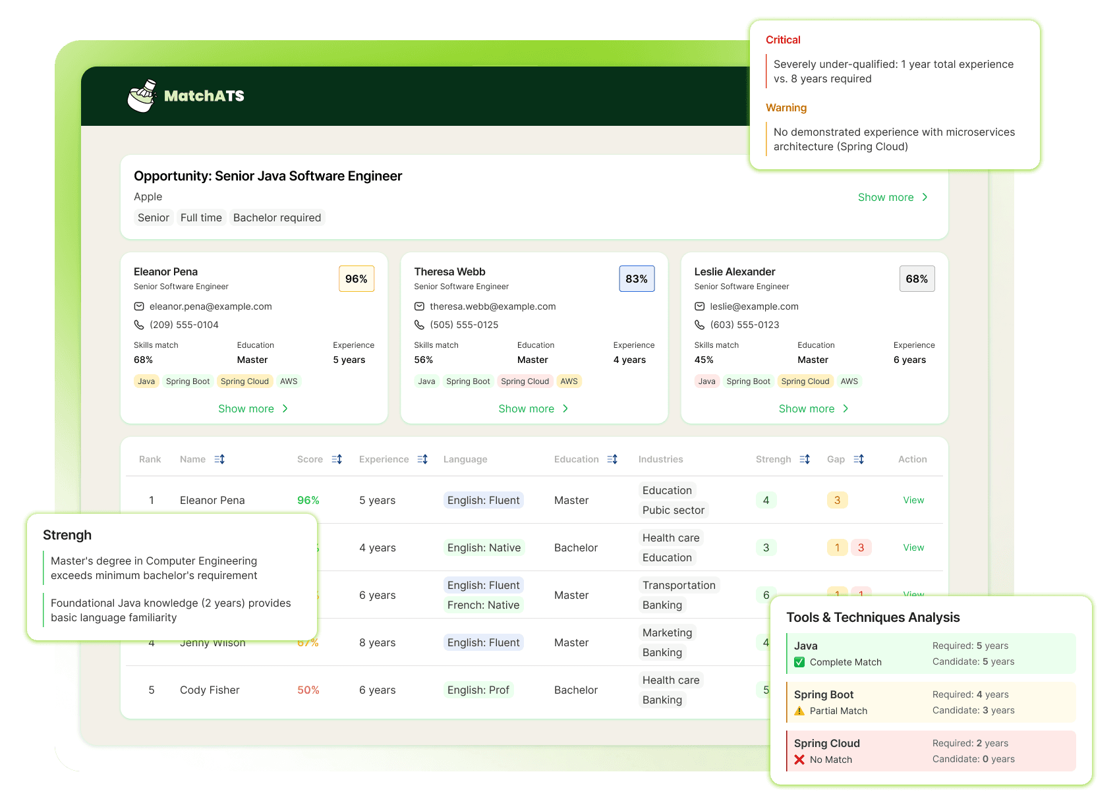Click the Name column sort icon

(220, 458)
